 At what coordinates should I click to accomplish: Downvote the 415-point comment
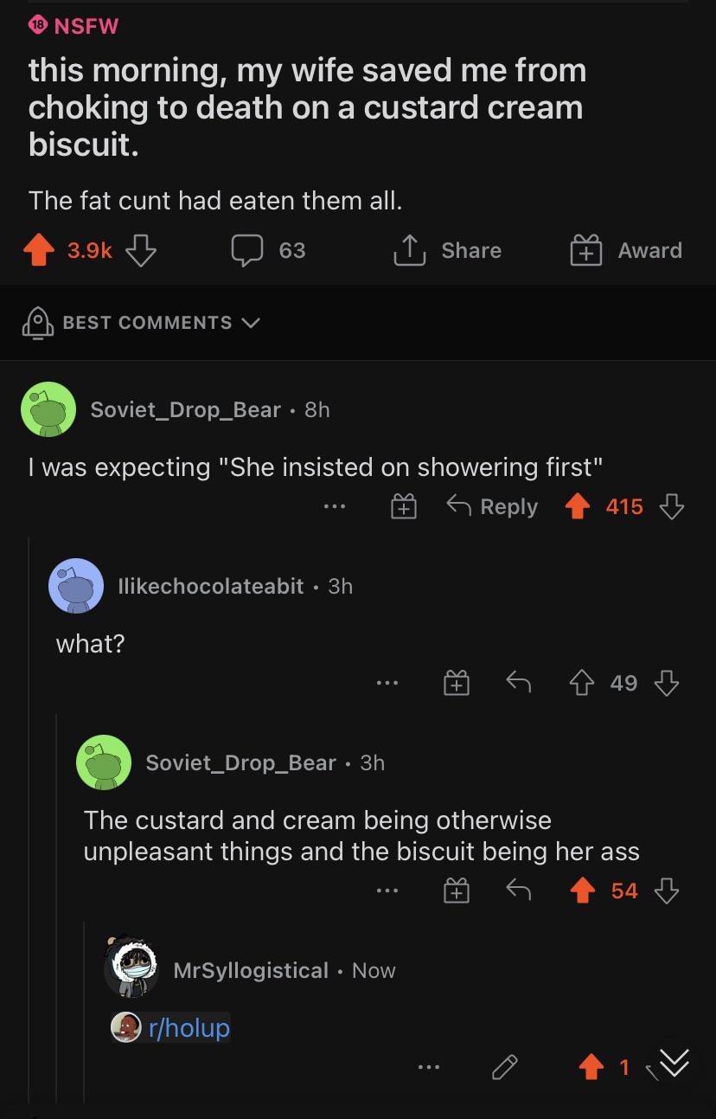pyautogui.click(x=671, y=507)
